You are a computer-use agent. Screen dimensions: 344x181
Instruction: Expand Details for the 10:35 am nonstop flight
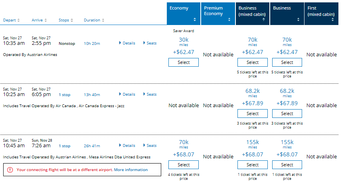tap(127, 43)
